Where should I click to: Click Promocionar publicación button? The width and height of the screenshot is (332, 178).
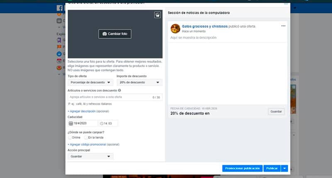tap(242, 168)
